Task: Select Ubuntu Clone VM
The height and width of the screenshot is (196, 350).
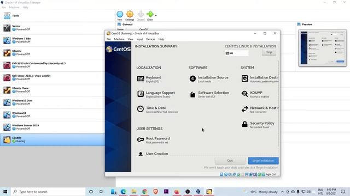Action: [52, 90]
